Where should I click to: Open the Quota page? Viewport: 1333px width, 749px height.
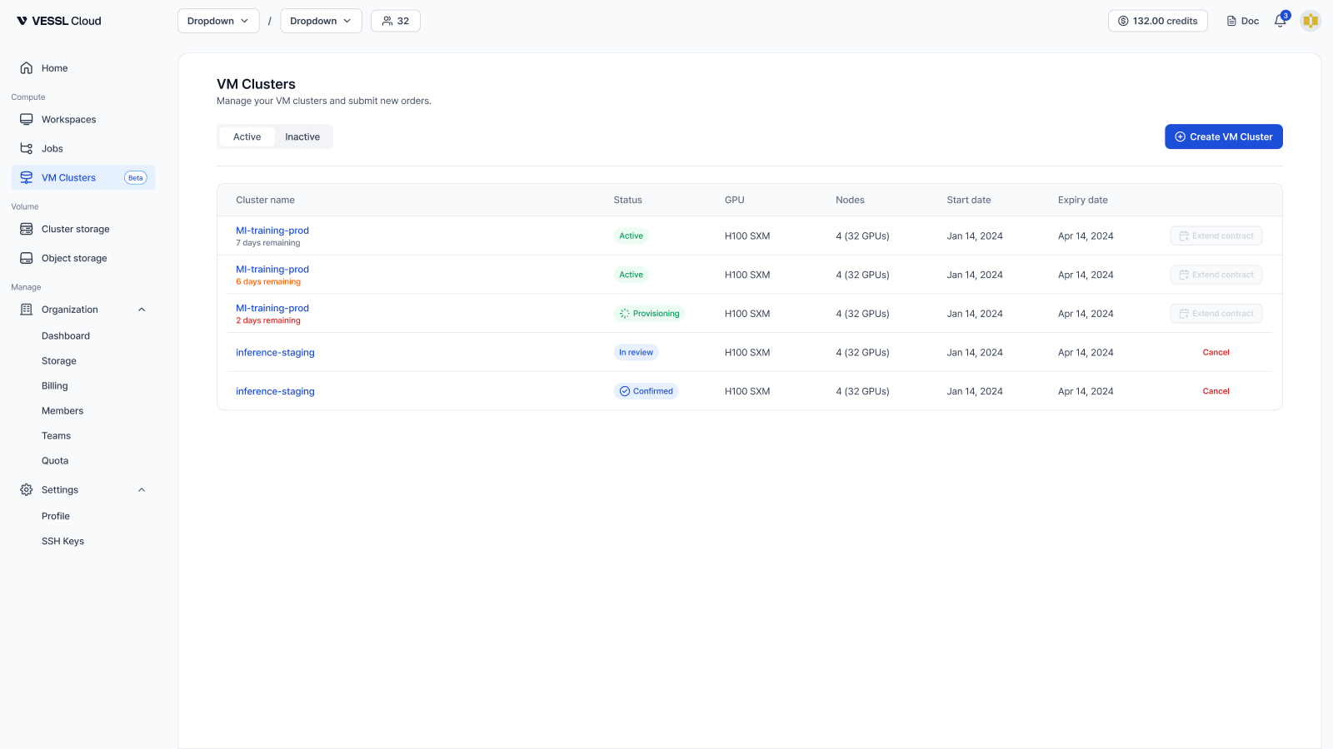tap(55, 461)
